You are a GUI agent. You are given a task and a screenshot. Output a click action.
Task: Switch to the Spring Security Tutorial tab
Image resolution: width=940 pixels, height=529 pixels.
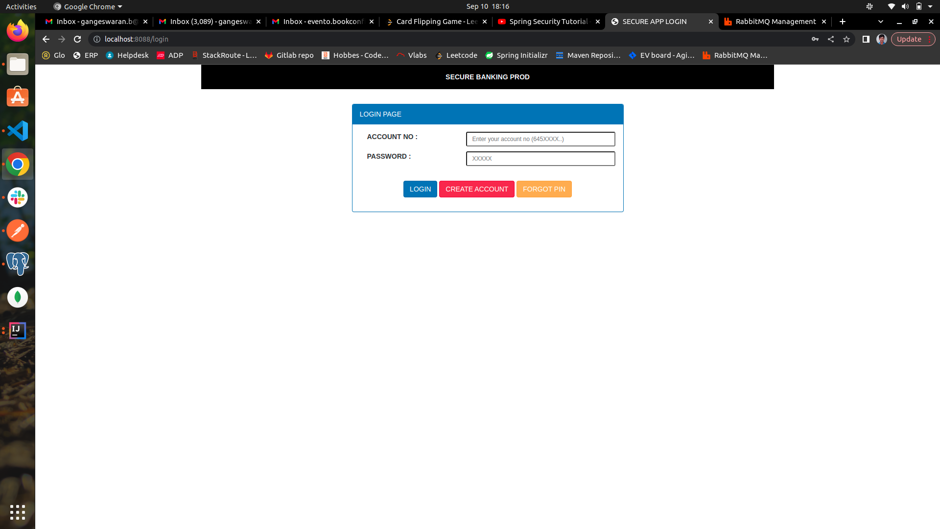(546, 22)
